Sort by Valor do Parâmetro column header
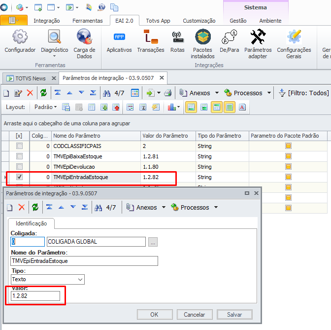The image size is (331, 330). point(168,136)
